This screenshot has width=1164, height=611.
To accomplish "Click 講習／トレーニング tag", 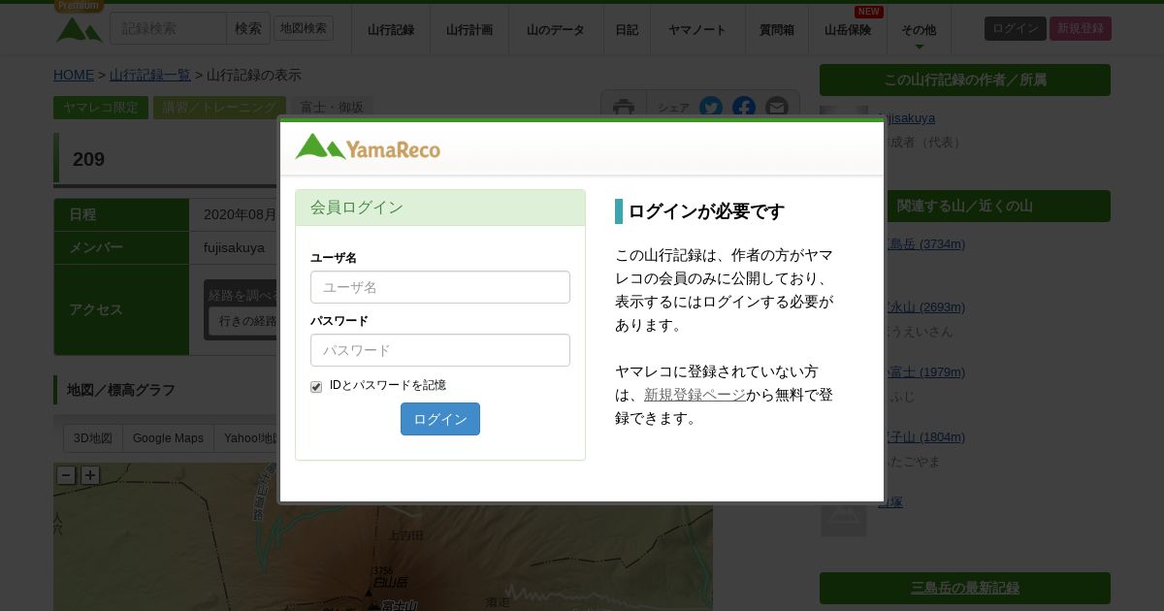I will point(219,108).
